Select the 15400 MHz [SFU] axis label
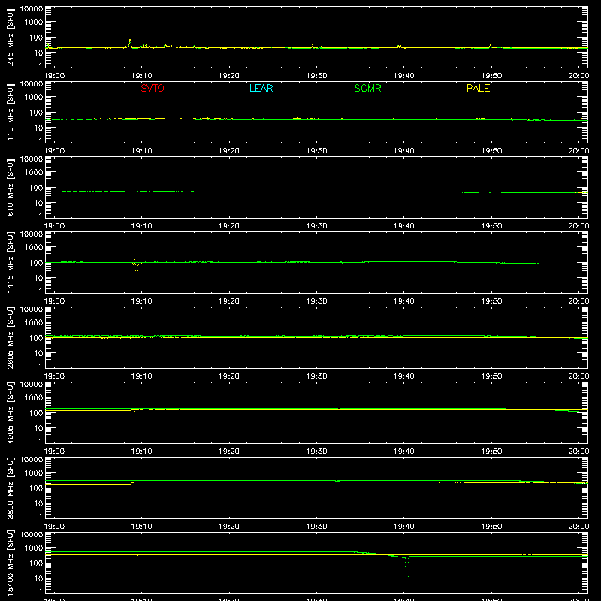Image resolution: width=601 pixels, height=601 pixels. tap(11, 563)
